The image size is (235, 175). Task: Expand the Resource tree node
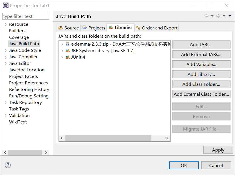6,24
